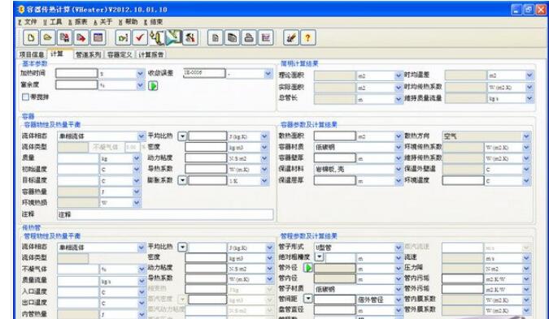Open the 关于 menu
The height and width of the screenshot is (319, 549).
103,22
